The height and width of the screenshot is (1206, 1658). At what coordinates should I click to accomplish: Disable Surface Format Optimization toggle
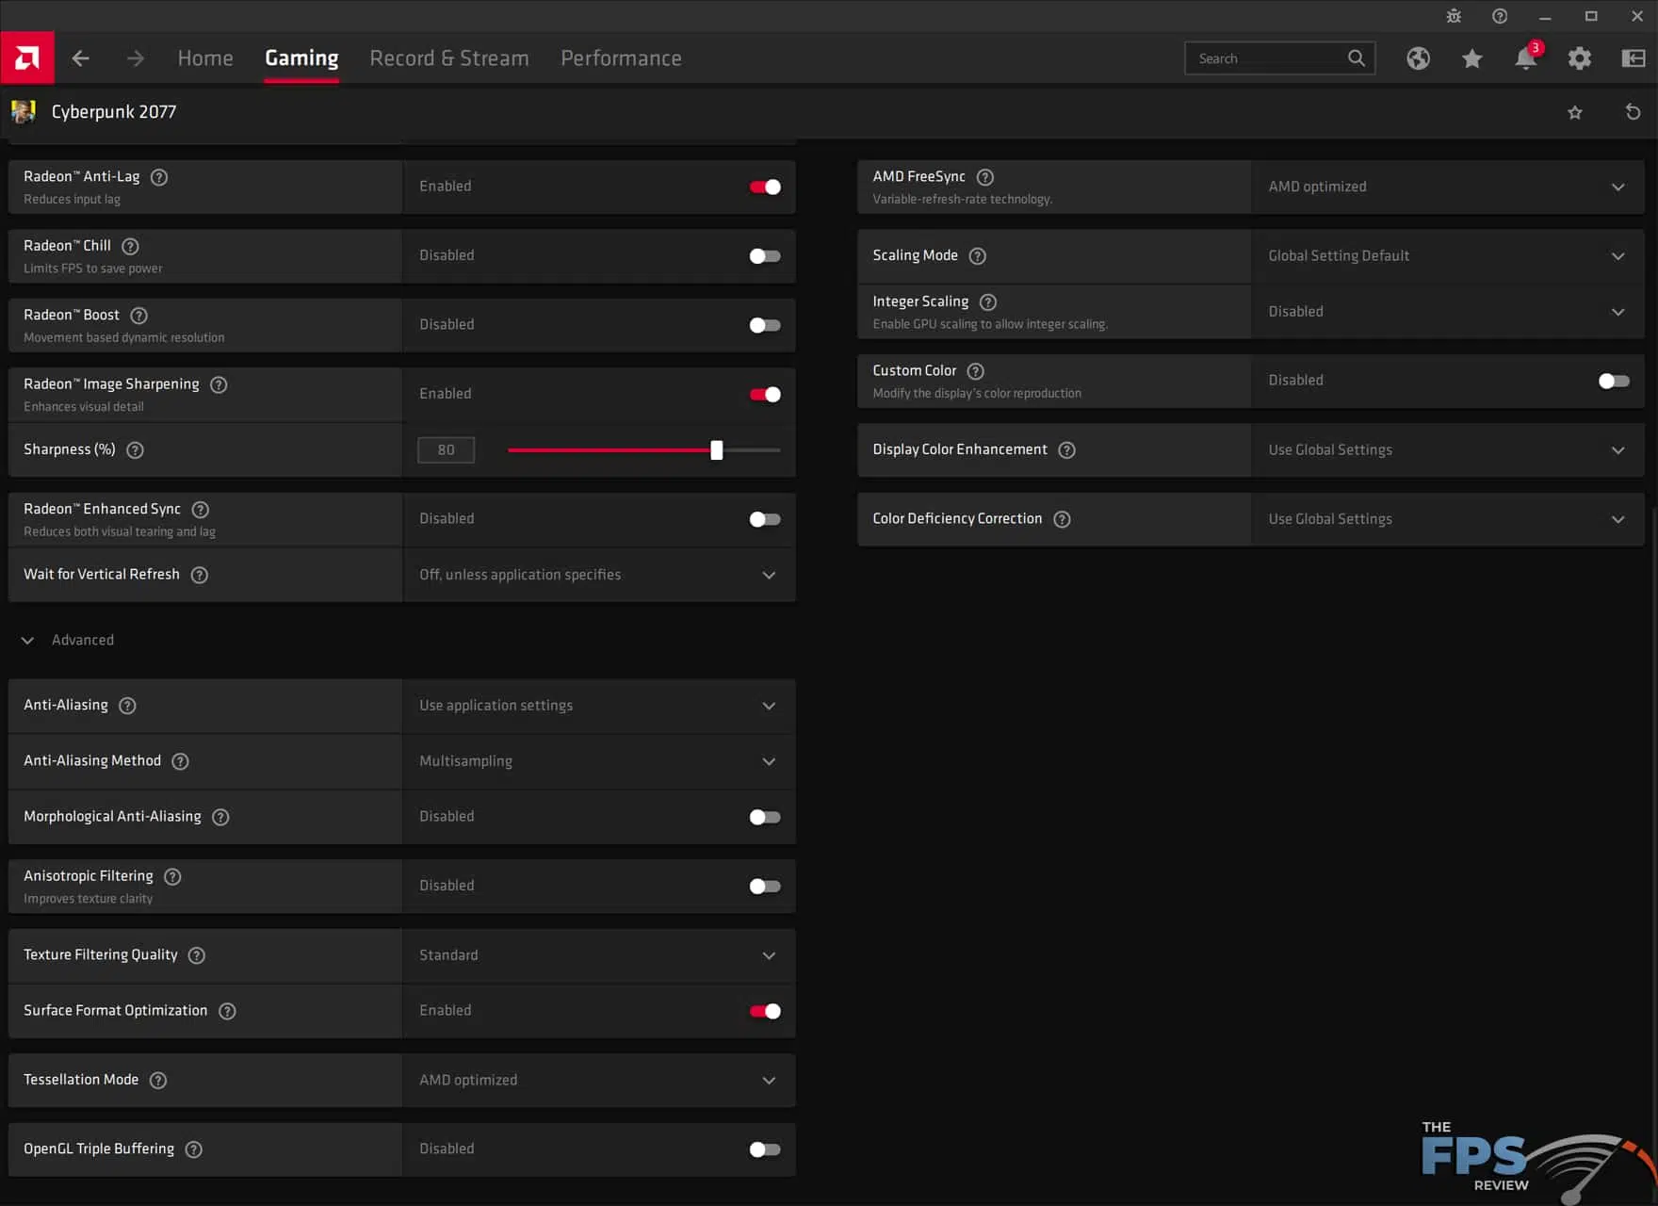765,1011
